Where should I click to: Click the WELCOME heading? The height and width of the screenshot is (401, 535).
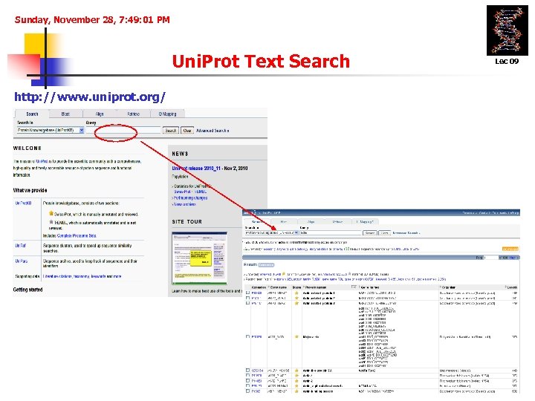click(x=27, y=148)
